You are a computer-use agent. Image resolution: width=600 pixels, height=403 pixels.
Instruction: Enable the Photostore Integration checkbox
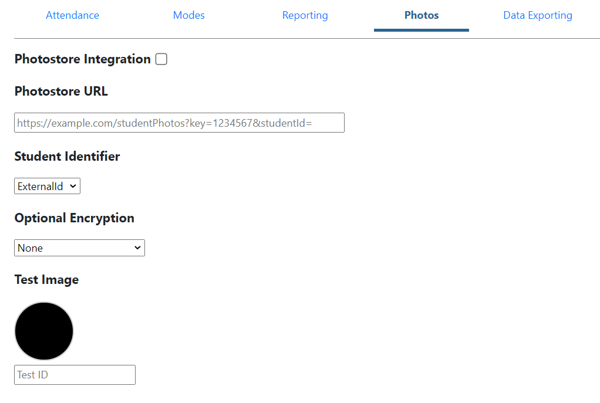click(161, 59)
